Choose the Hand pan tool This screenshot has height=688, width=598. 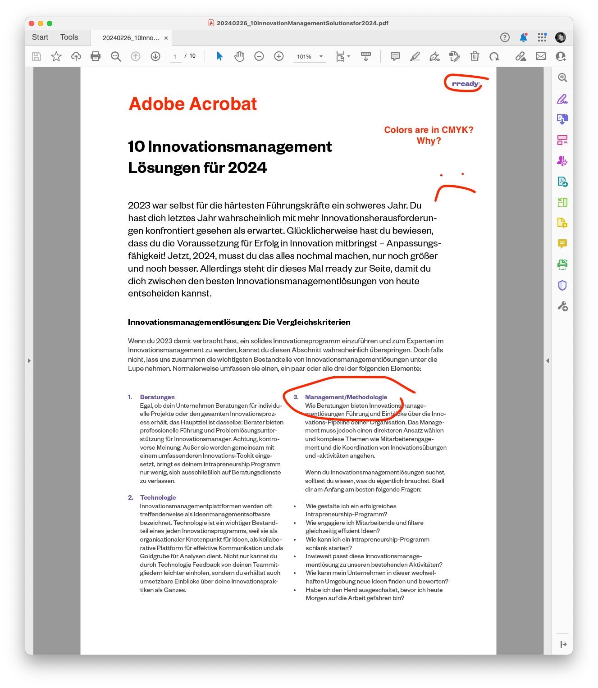[239, 56]
